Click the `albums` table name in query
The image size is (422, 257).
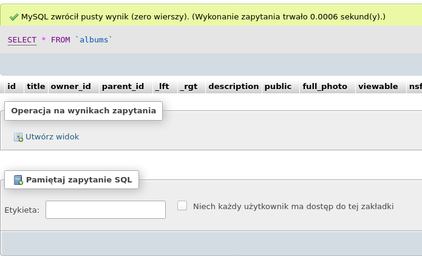click(94, 40)
